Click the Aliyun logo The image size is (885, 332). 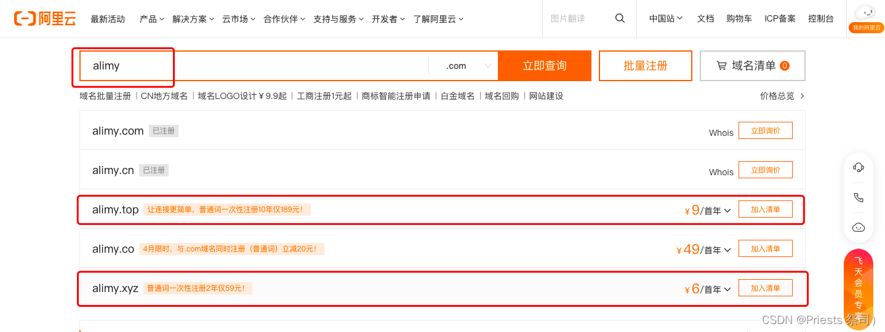pos(45,18)
